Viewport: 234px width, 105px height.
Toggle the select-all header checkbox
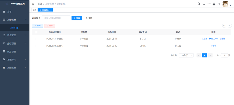tap(36, 32)
